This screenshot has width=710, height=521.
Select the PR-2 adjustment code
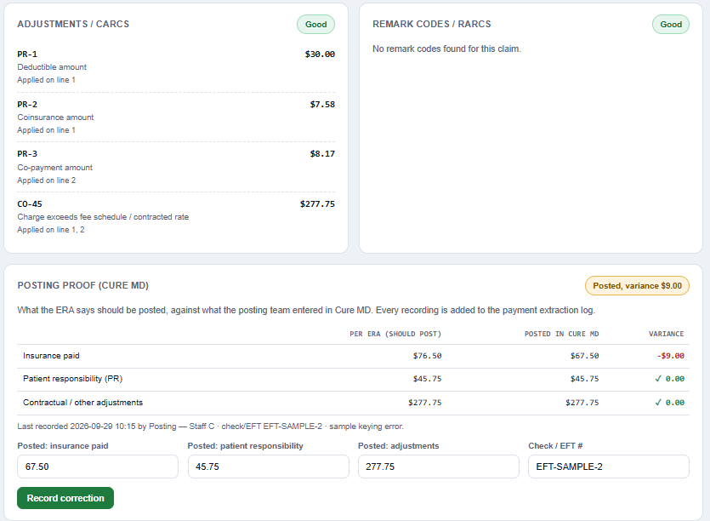point(27,105)
